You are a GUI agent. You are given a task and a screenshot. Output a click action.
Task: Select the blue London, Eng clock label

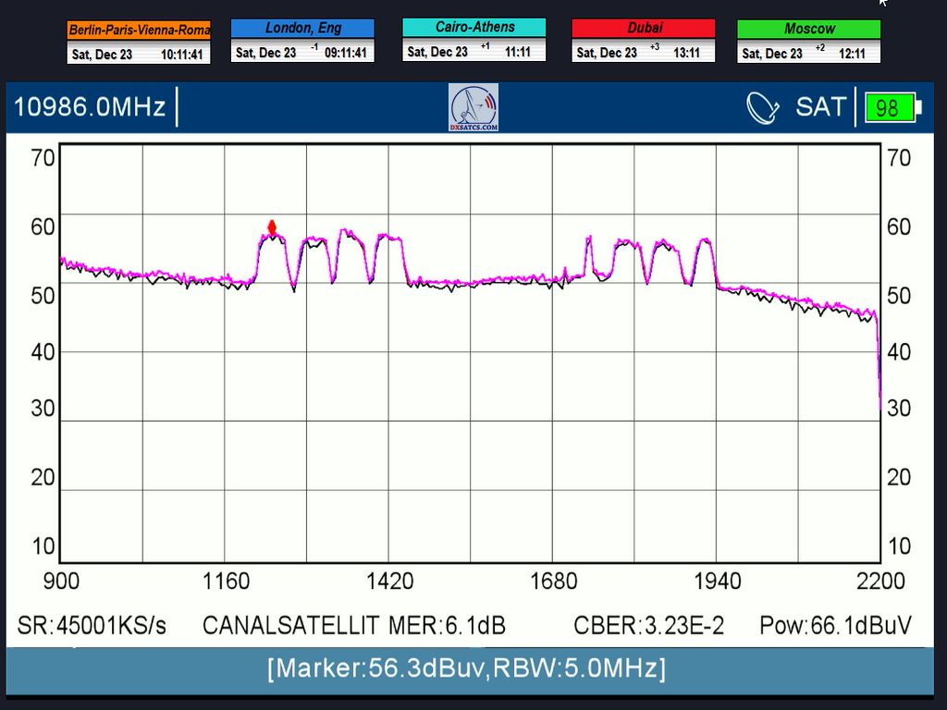[302, 29]
